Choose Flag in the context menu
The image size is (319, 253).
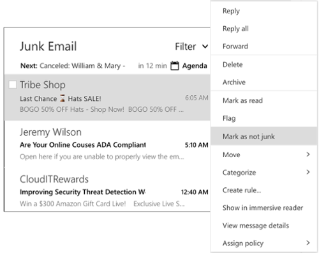tap(263, 118)
